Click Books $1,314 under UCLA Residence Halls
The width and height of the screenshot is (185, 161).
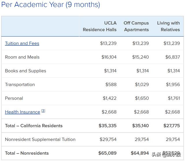tap(110, 71)
